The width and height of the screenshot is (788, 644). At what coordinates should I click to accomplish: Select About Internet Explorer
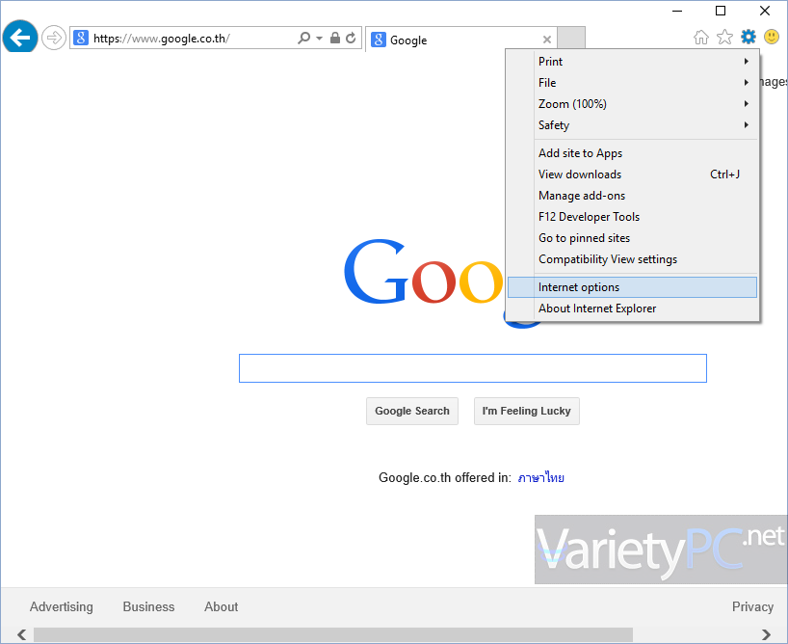tap(632, 308)
